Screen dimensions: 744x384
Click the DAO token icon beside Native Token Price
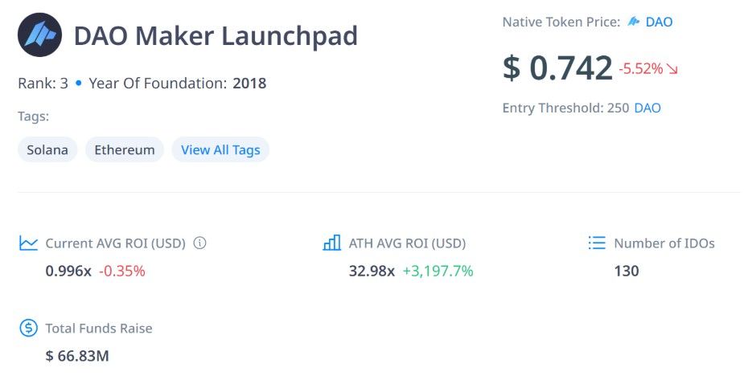point(634,22)
